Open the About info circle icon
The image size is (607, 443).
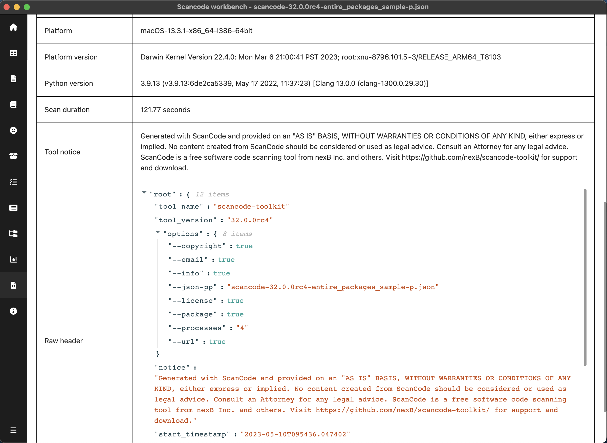tap(13, 311)
